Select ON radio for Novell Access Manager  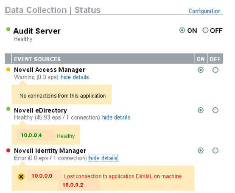[201, 70]
